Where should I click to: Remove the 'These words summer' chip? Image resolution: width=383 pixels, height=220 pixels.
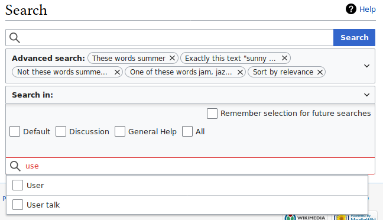coord(172,58)
